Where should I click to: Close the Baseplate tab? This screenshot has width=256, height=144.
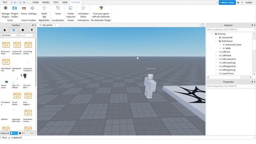click(55, 25)
